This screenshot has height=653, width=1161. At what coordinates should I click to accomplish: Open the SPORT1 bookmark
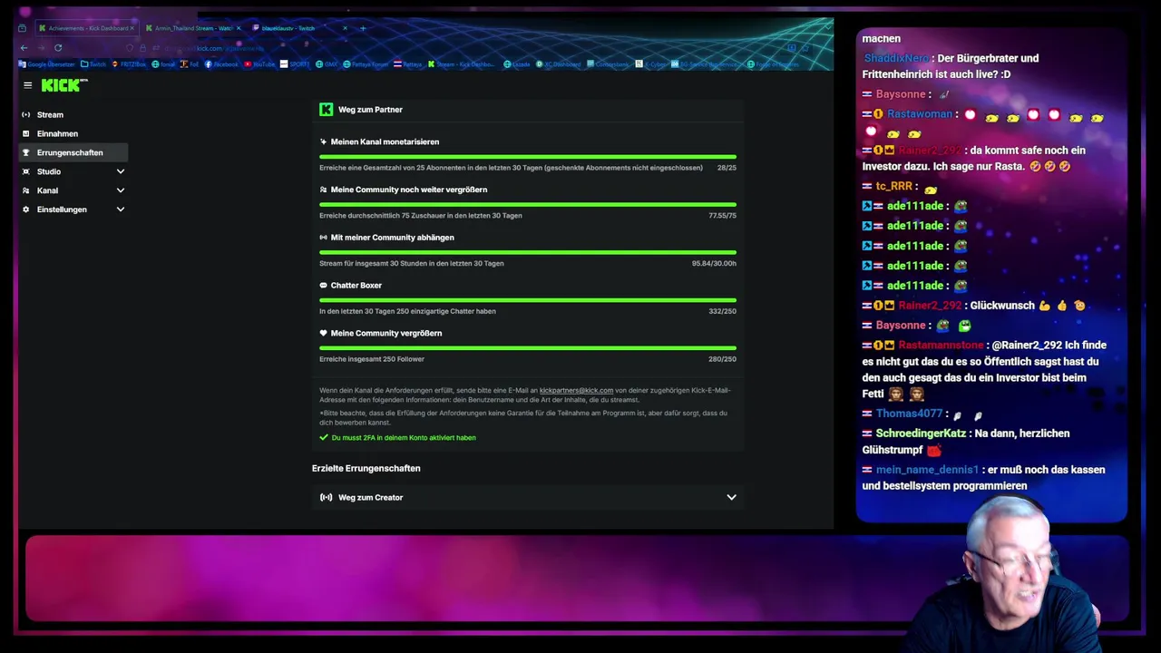coord(295,64)
